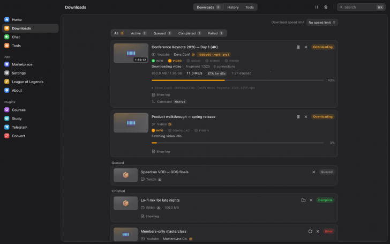Click 'Lo-fi mix for late nights' title

pos(160,200)
